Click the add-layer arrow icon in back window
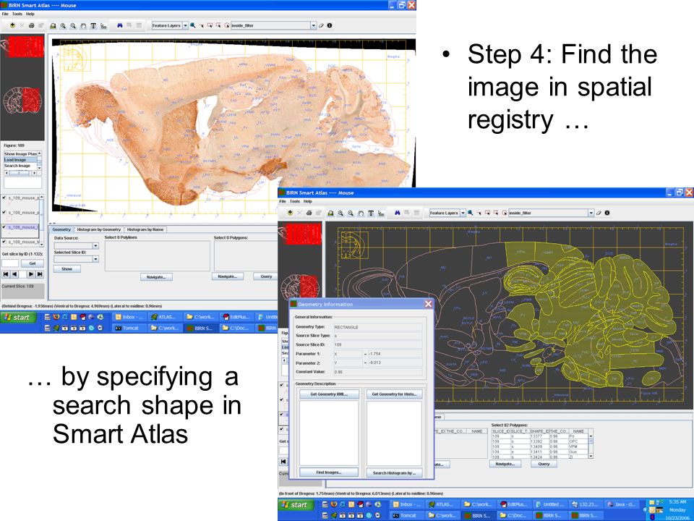Screen dimensions: 694x521 (12, 26)
